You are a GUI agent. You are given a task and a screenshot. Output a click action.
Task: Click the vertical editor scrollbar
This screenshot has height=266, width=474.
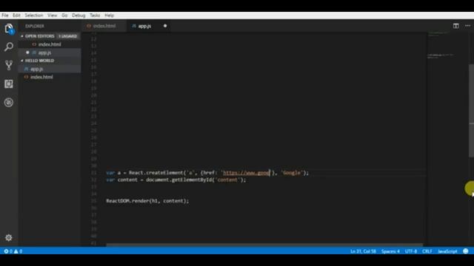click(471, 110)
